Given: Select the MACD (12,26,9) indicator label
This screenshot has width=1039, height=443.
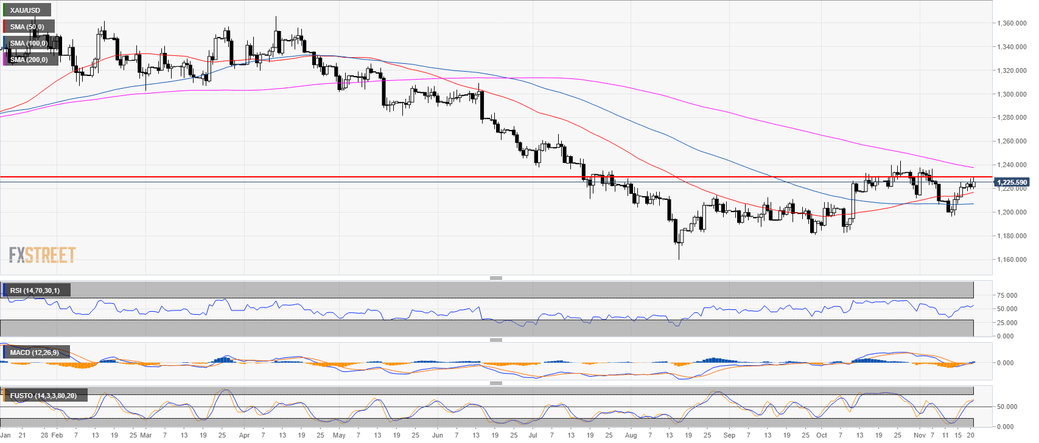Looking at the screenshot, I should coord(34,352).
